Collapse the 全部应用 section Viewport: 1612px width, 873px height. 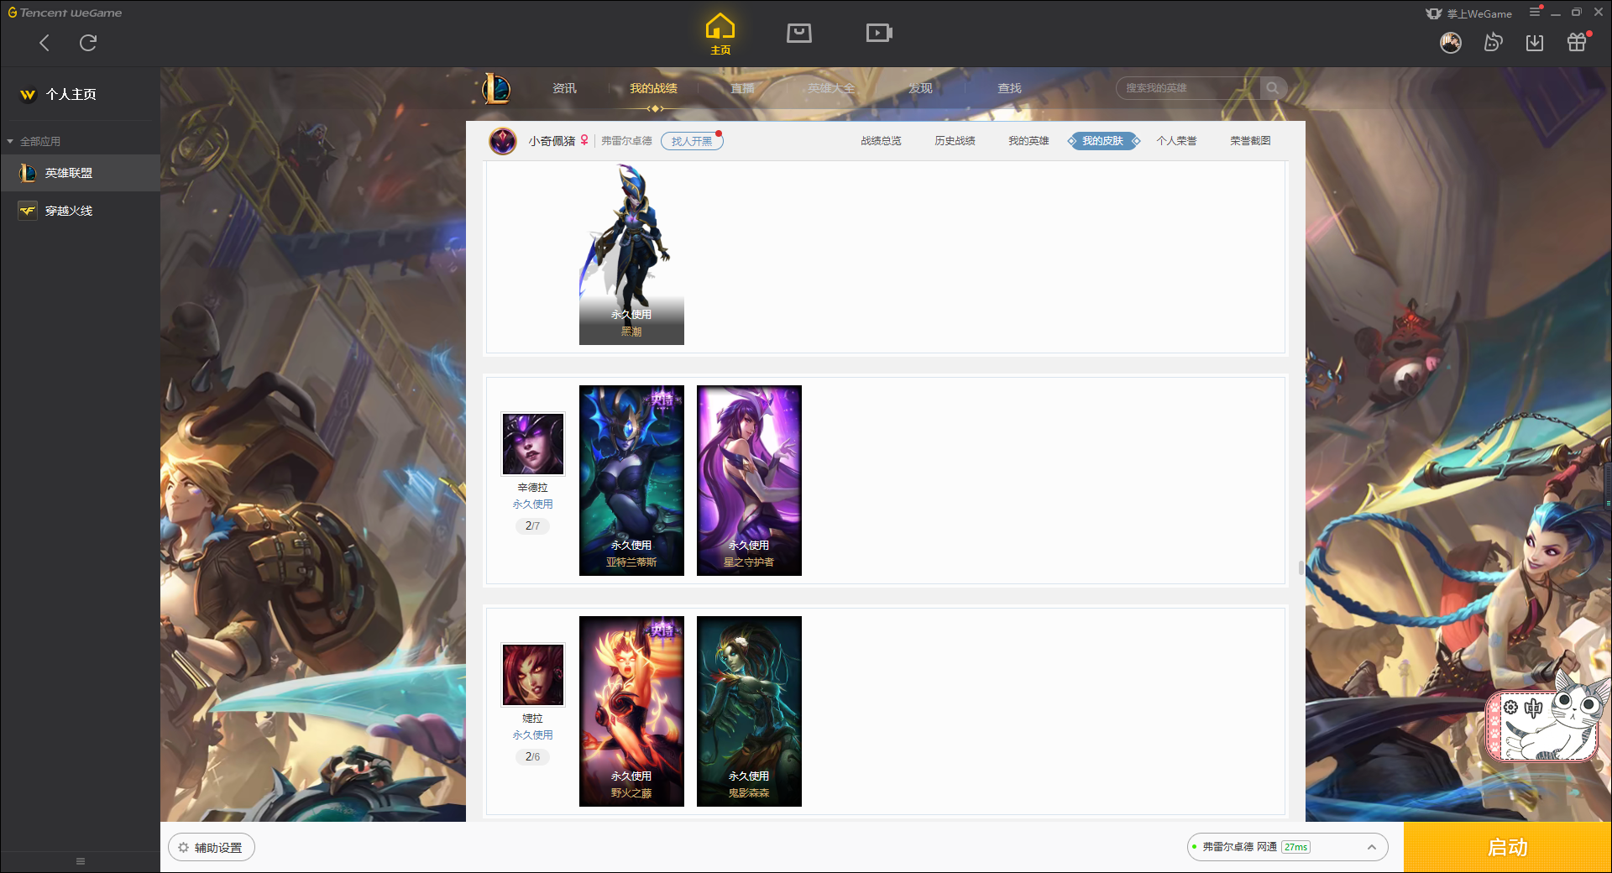coord(34,141)
